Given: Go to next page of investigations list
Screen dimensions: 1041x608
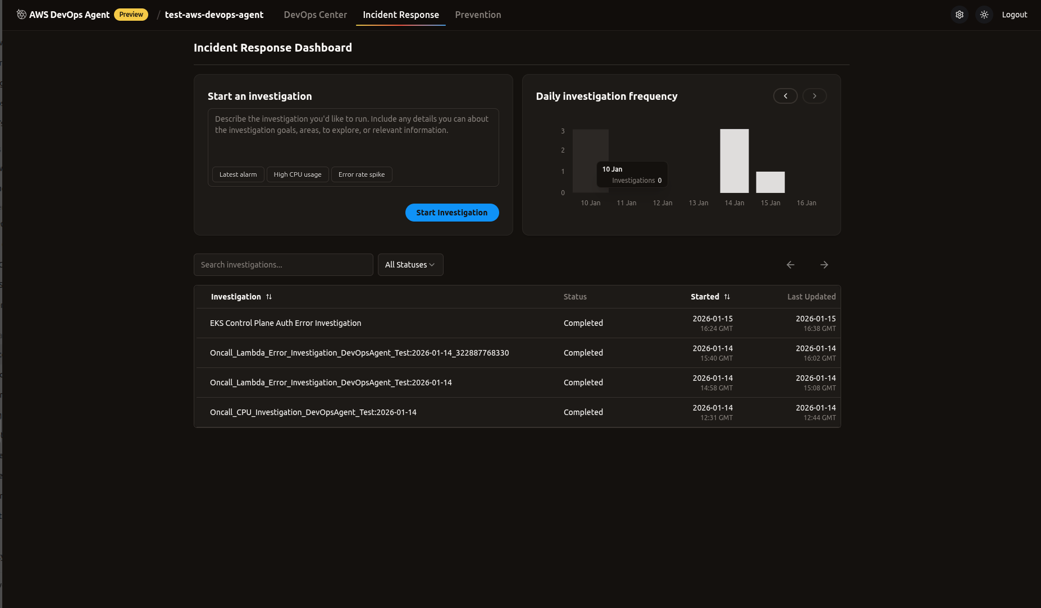Looking at the screenshot, I should tap(824, 265).
